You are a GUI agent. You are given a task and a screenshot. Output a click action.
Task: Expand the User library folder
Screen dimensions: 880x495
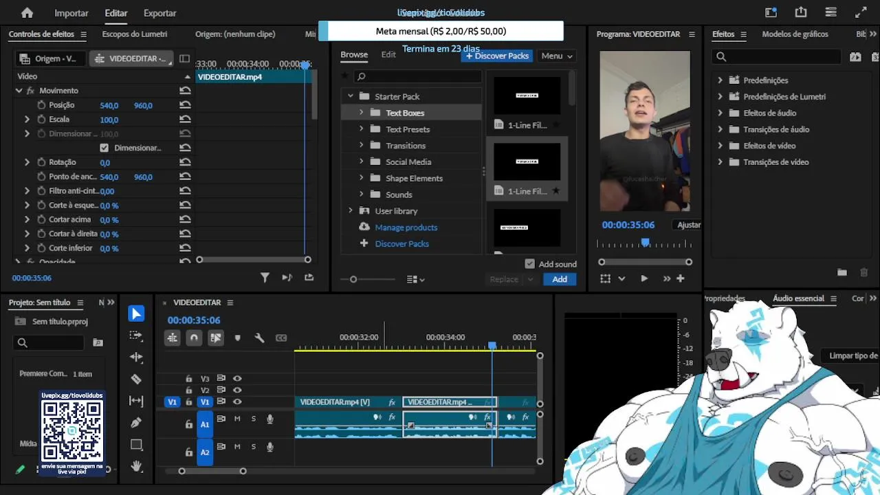point(350,210)
